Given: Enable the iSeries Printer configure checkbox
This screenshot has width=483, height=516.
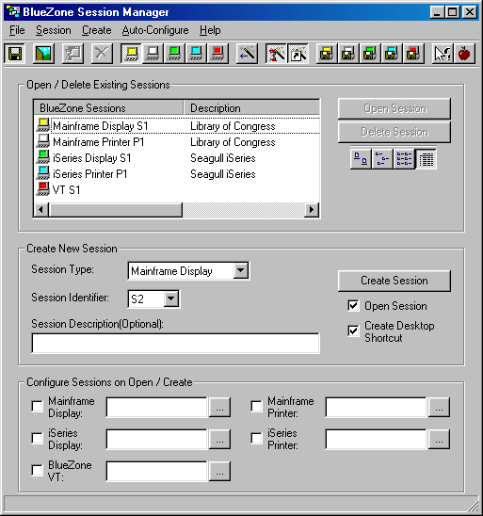Looking at the screenshot, I should coord(256,438).
